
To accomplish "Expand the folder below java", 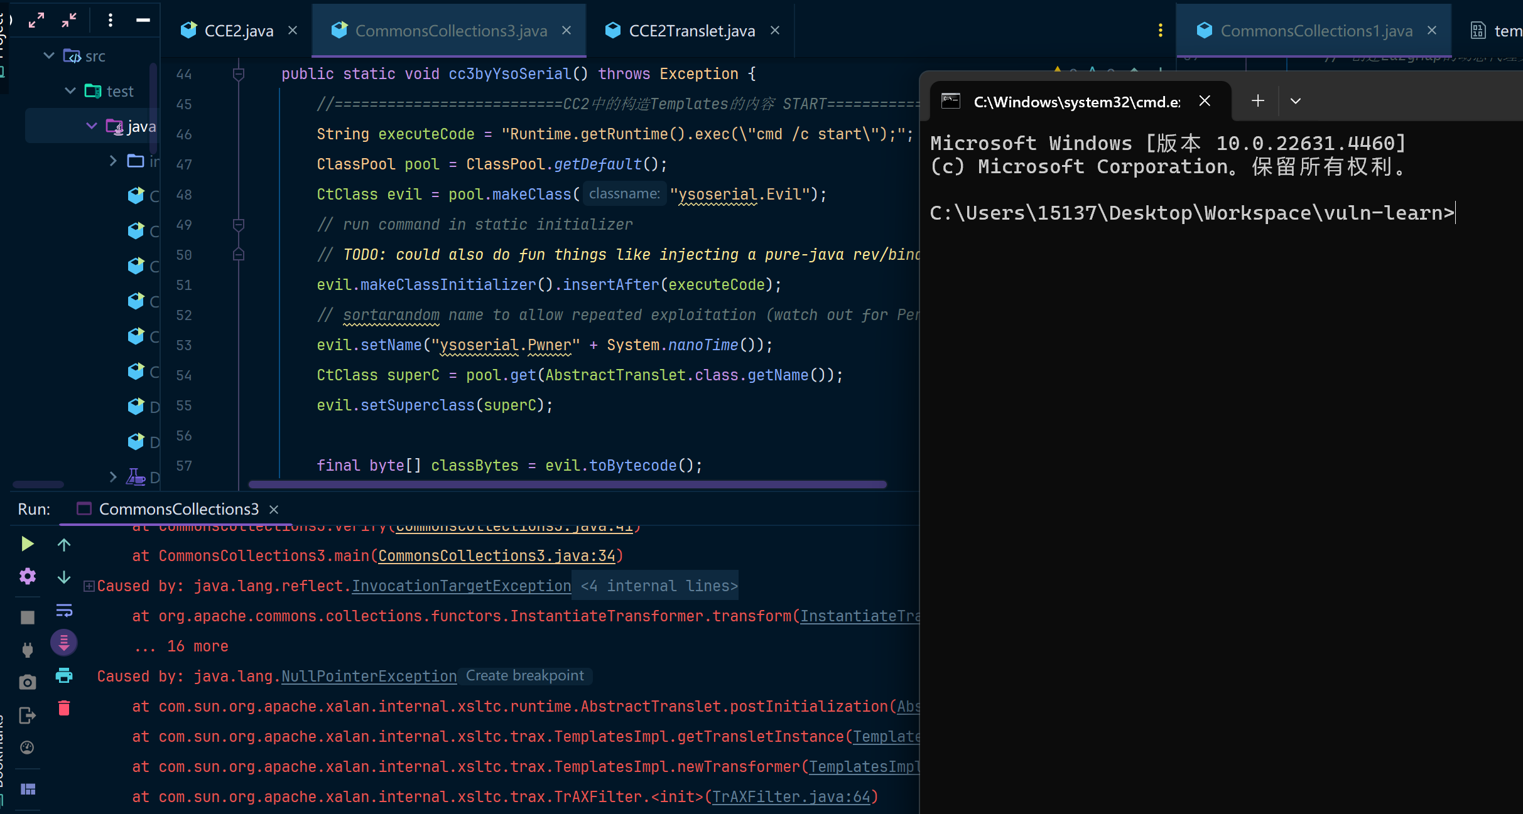I will click(113, 161).
